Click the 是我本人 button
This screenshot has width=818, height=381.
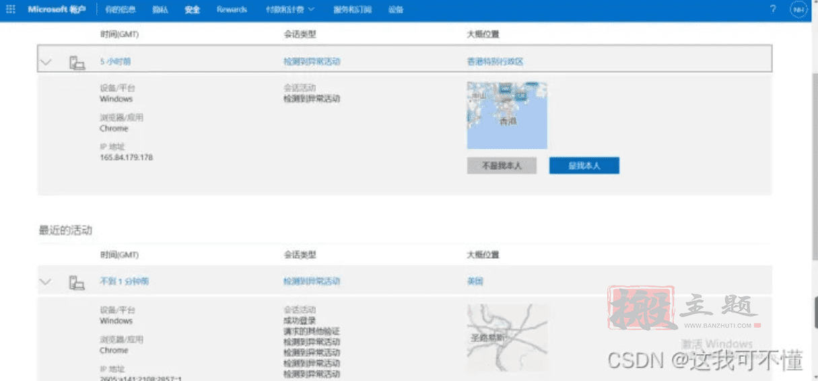click(x=584, y=165)
